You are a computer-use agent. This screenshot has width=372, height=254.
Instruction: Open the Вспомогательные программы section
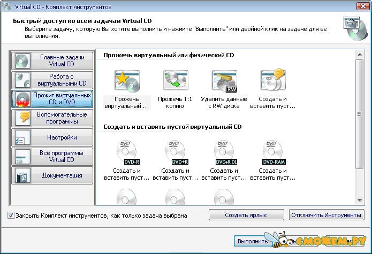pyautogui.click(x=52, y=118)
